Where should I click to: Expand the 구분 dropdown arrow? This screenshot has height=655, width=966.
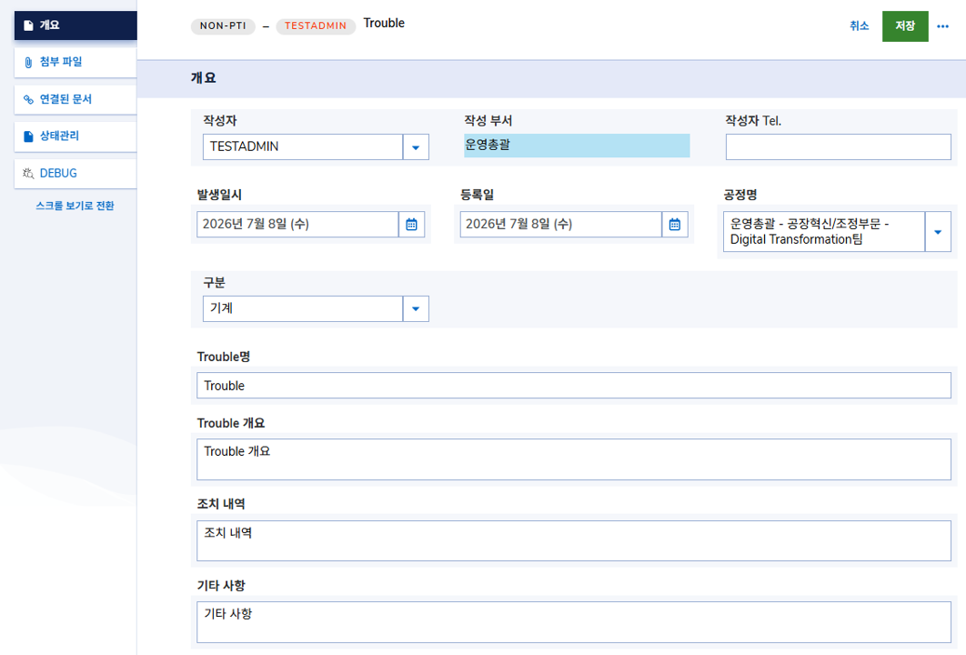(x=416, y=308)
